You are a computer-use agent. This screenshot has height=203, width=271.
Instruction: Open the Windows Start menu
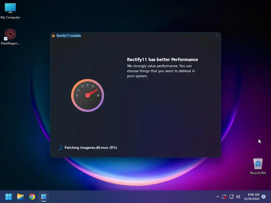(8, 197)
